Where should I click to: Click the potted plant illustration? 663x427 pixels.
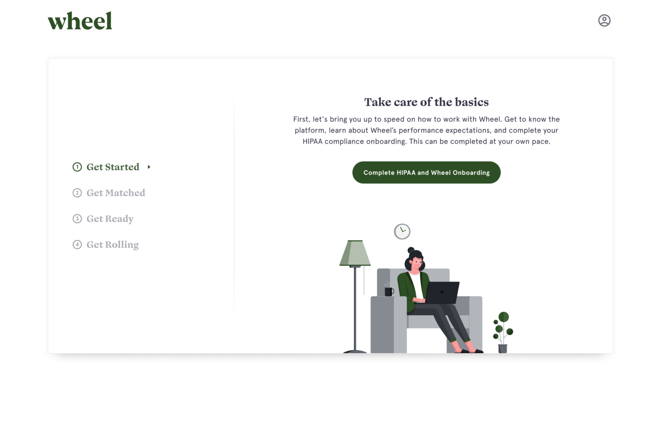[503, 332]
